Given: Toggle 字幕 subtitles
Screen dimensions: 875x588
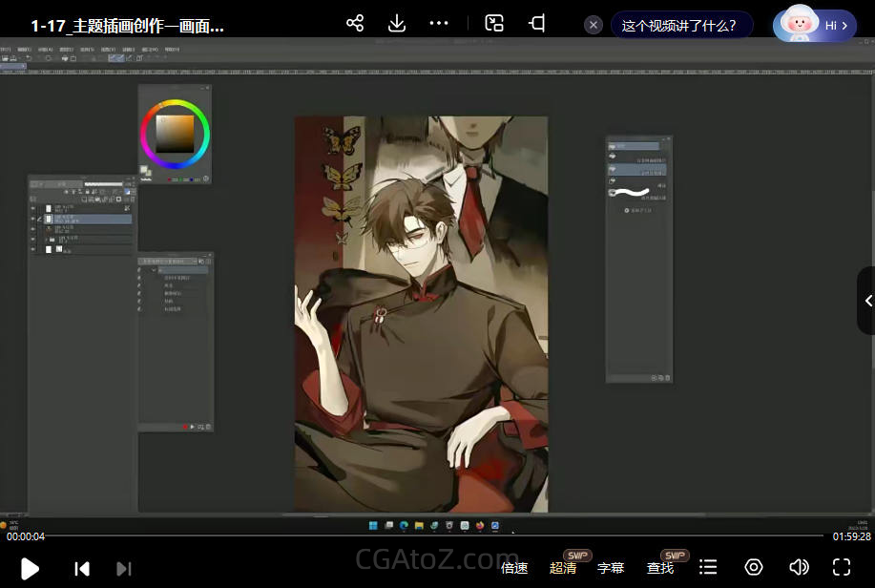Looking at the screenshot, I should tap(611, 569).
